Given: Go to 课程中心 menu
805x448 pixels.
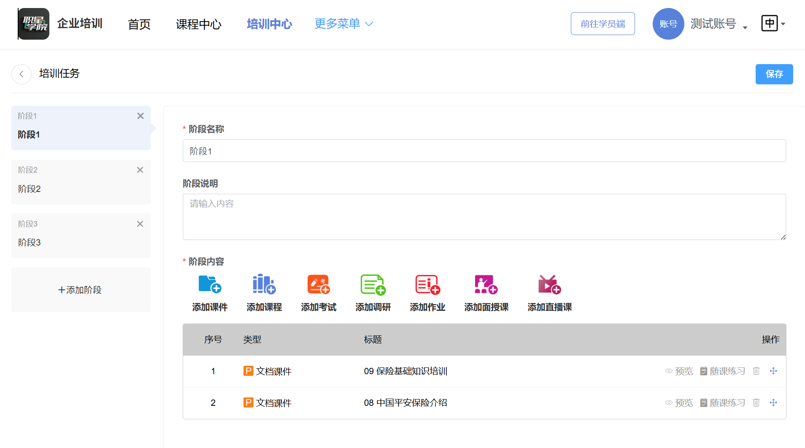Looking at the screenshot, I should [198, 24].
